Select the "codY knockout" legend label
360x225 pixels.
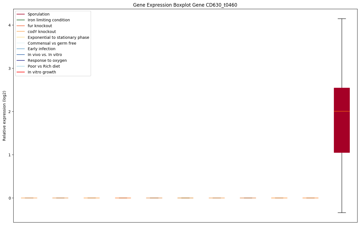pos(42,32)
